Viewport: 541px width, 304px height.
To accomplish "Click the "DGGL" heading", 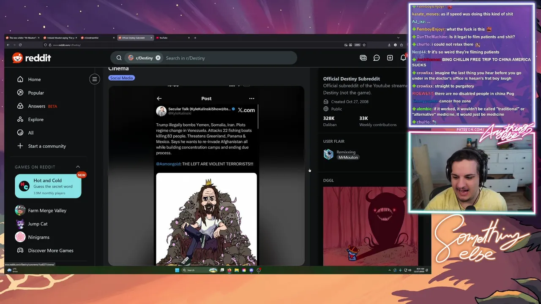I will click(328, 180).
